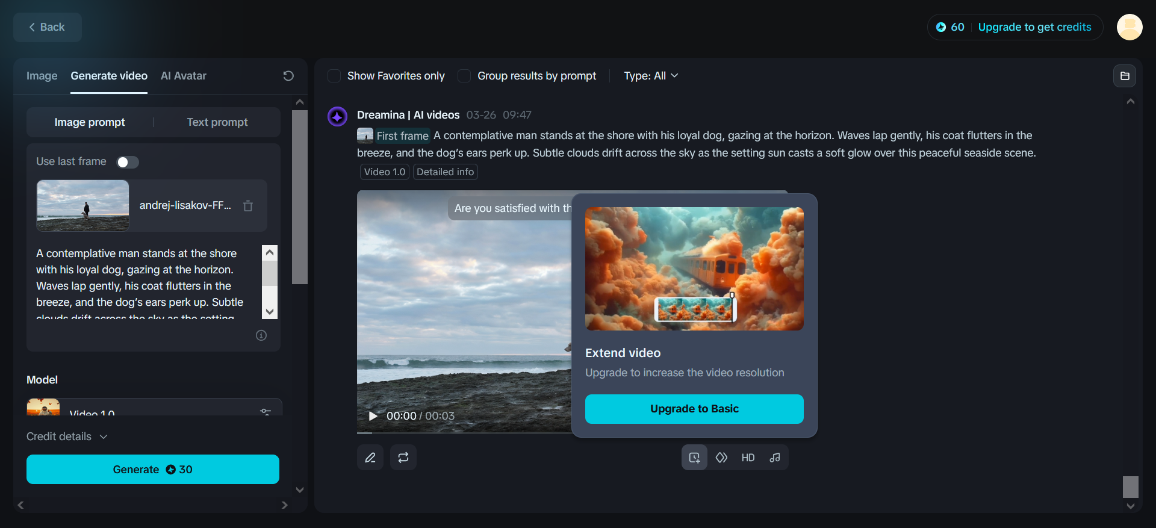Click the regenerate loop icon
Image resolution: width=1156 pixels, height=528 pixels.
pos(403,458)
